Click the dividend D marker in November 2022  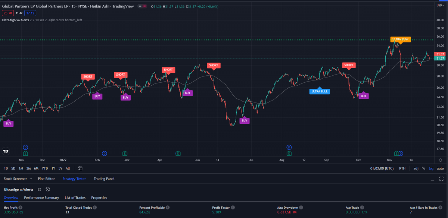(401, 153)
